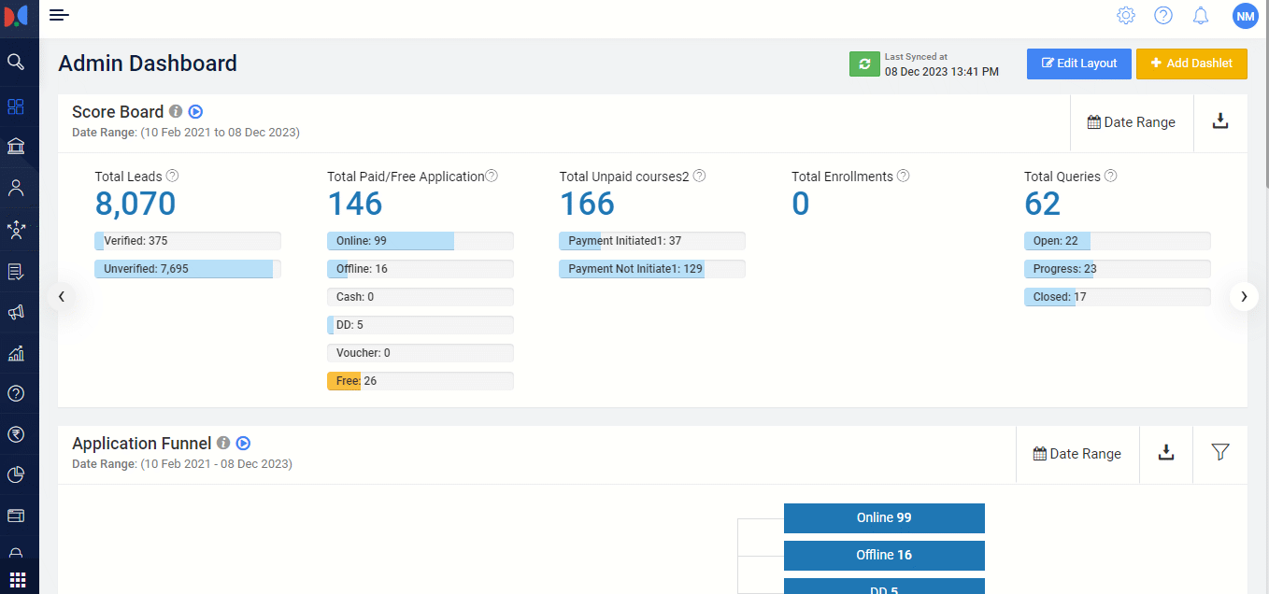Click the Total Enrollments 0 value

click(x=801, y=204)
